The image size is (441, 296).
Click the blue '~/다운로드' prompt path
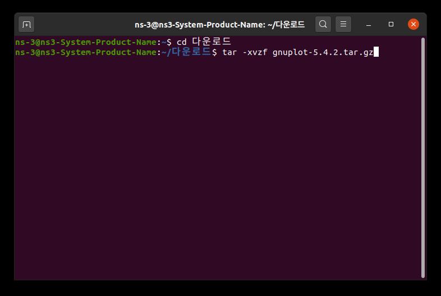(x=186, y=52)
